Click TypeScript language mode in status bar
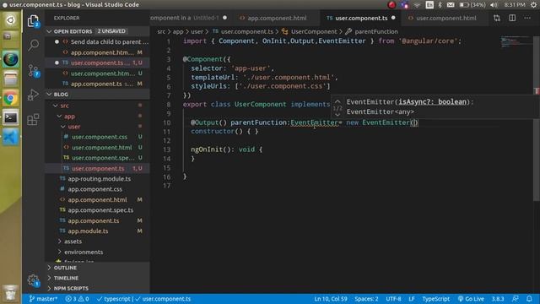 click(x=436, y=299)
